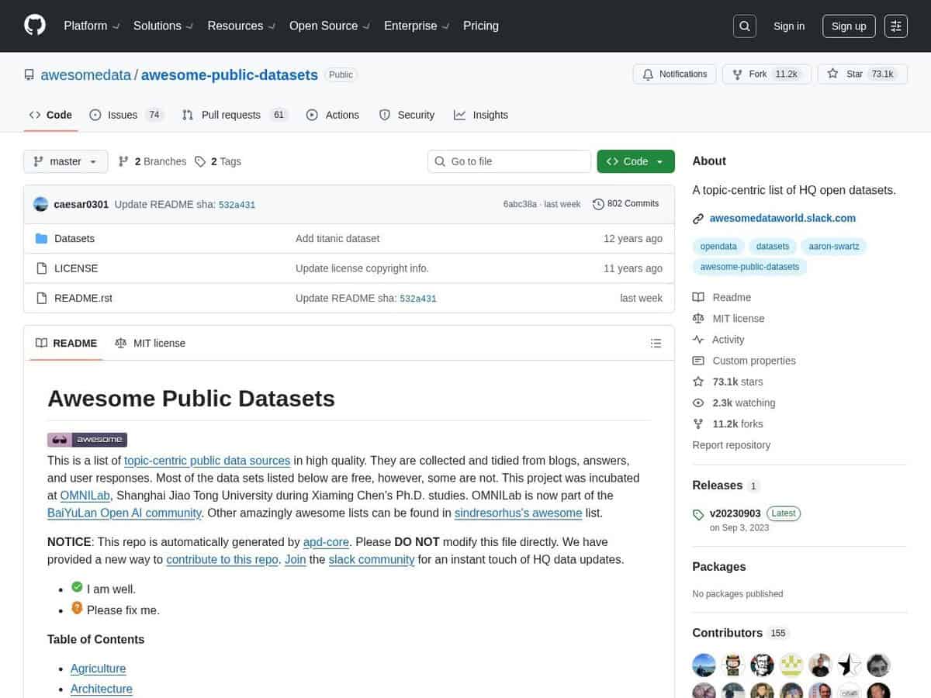Switch to the Code tab
The image size is (931, 698).
[50, 115]
